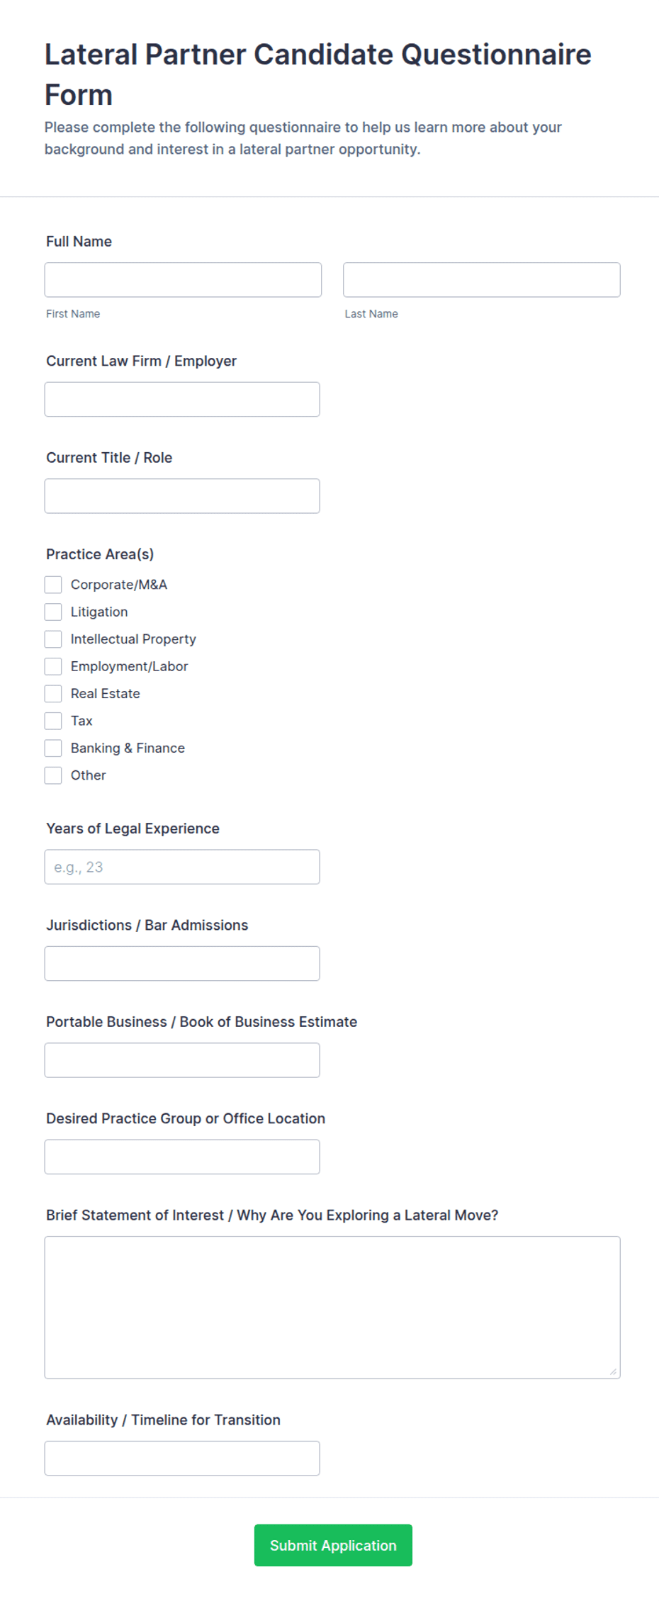The image size is (659, 1601).
Task: Focus the Current Law Firm / Employer field
Action: pos(182,400)
